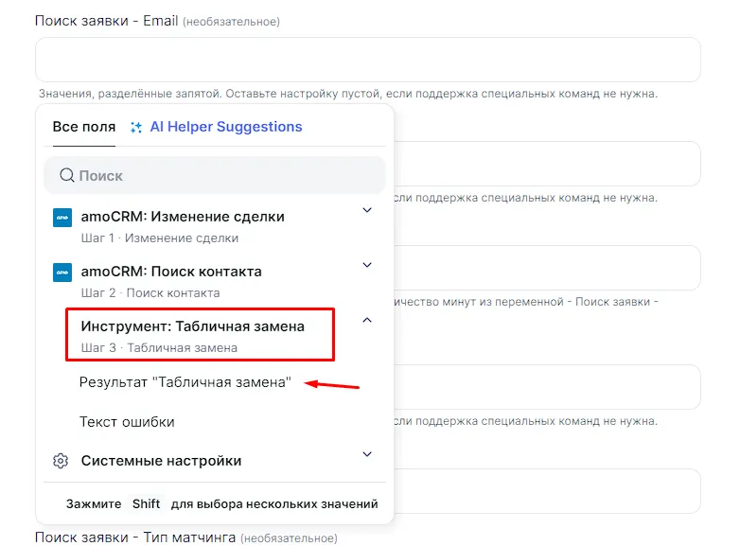This screenshot has height=546, width=740.
Task: Select Результат "Табличная замена" field
Action: [185, 381]
